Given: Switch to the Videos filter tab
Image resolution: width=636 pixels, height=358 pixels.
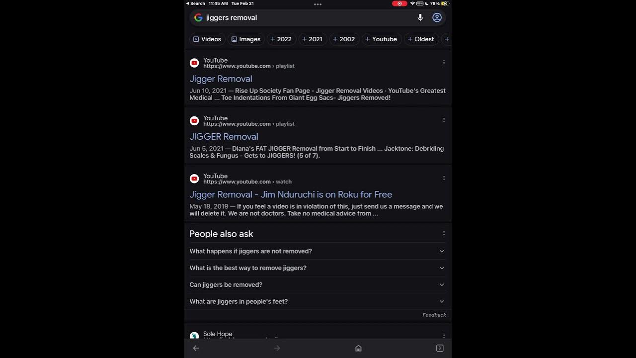Looking at the screenshot, I should pos(207,39).
